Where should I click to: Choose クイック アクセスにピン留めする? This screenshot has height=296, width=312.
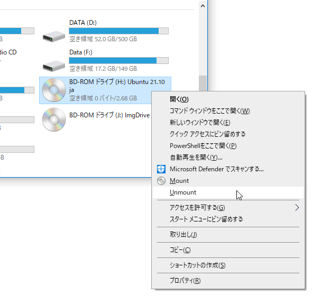click(x=228, y=134)
